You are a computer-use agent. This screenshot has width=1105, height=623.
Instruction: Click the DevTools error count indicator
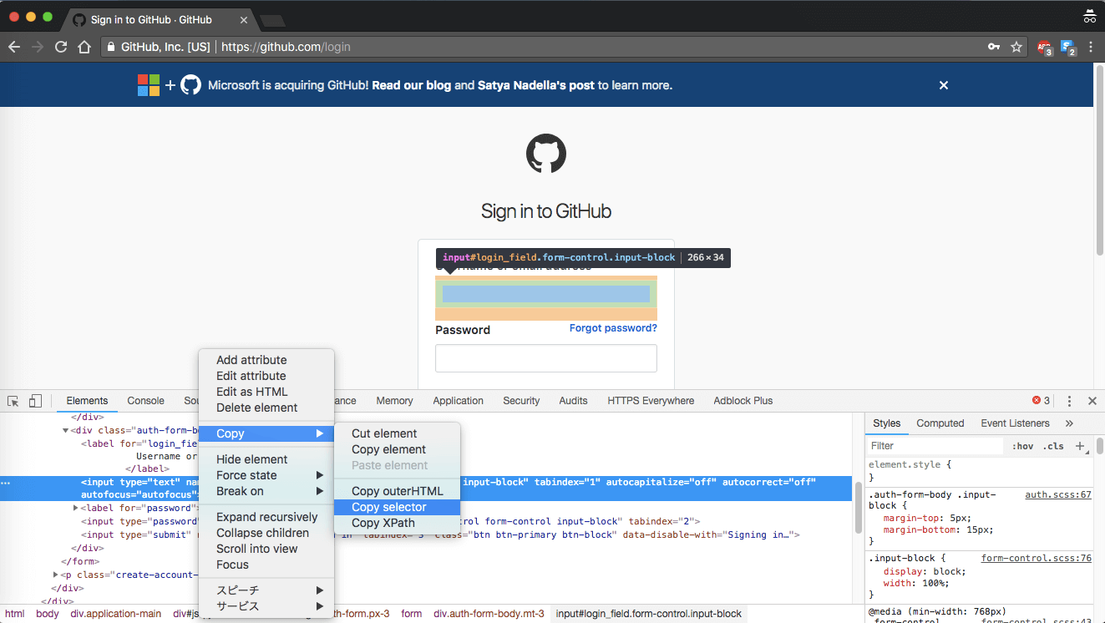(x=1042, y=401)
